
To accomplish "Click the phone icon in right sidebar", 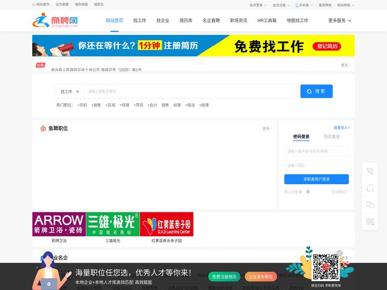I will pos(370,171).
